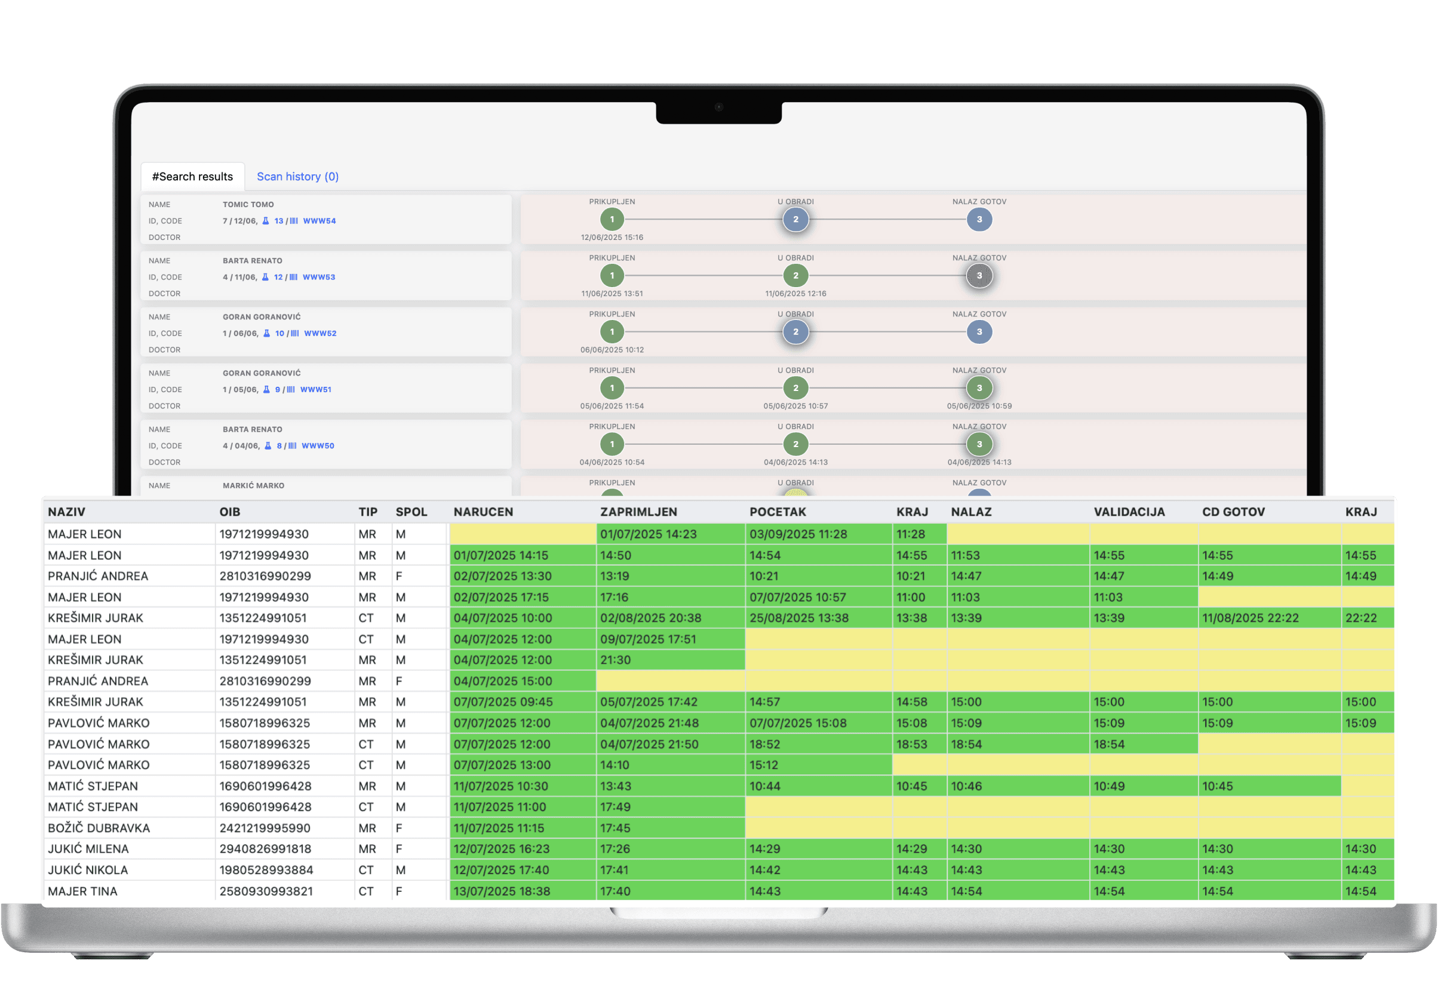Viewport: 1438px width, 1004px height.
Task: Click barcode icon beside WWW53 code
Action: pos(293,278)
